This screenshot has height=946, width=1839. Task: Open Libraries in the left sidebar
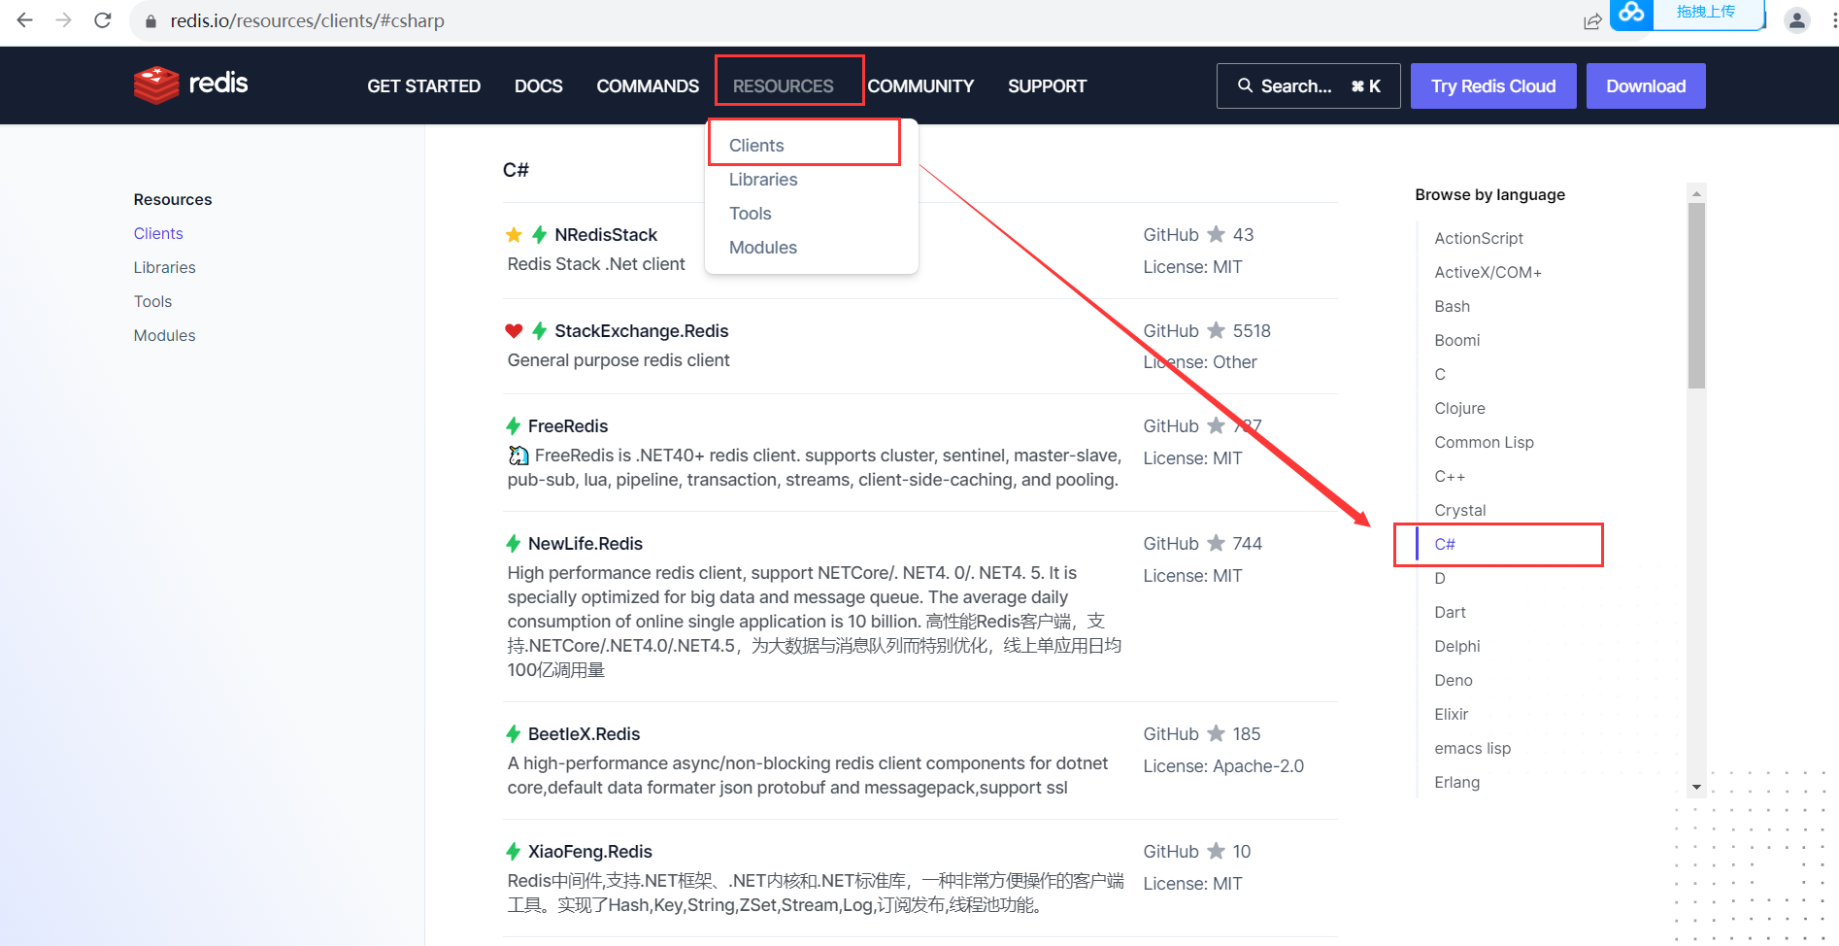pos(165,267)
